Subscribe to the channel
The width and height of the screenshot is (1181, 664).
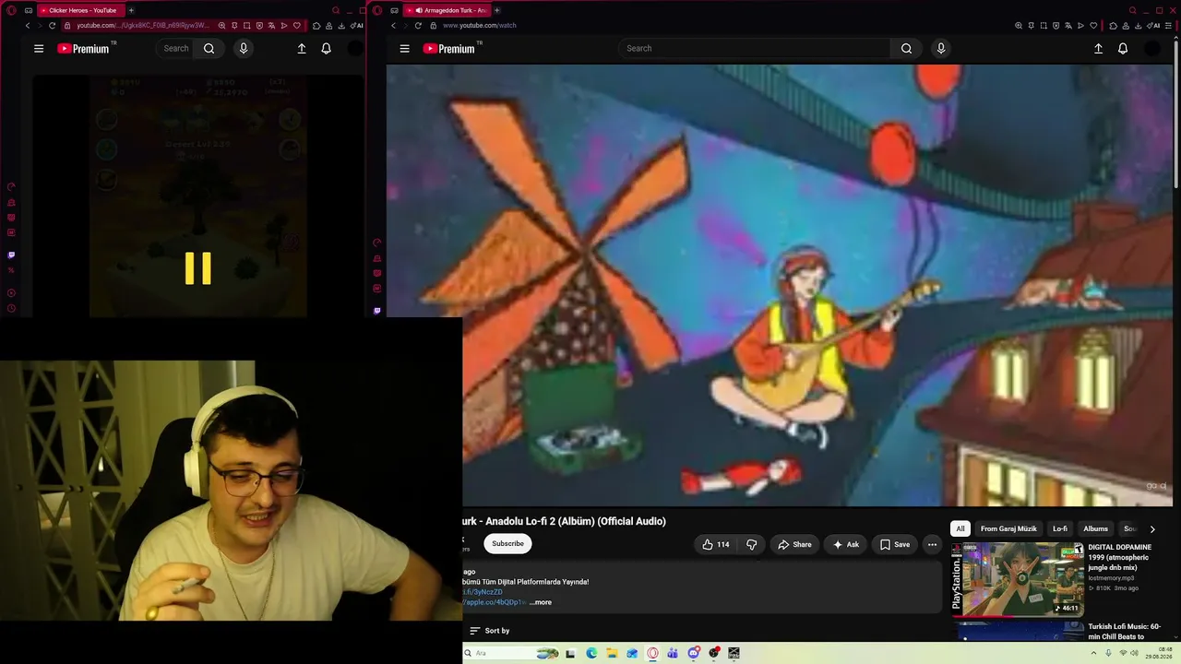click(x=507, y=544)
